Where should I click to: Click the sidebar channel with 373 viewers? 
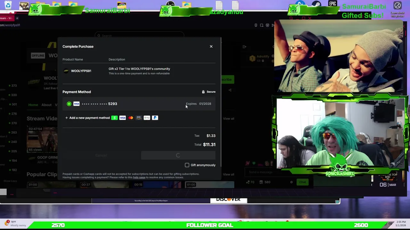13,86
